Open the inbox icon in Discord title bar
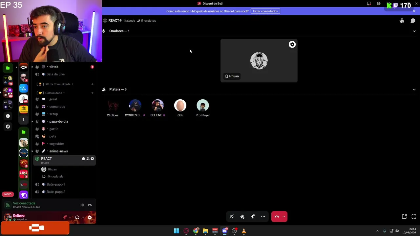Viewport: 420px width, 236px height. tap(369, 4)
